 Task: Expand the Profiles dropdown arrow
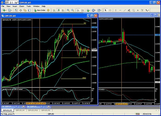[x=12, y=10]
